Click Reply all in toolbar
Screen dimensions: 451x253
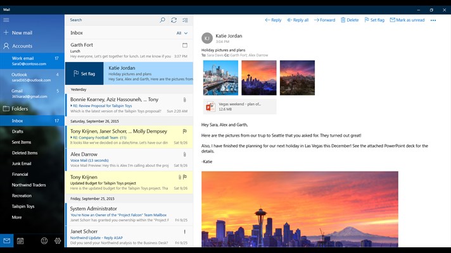pos(298,20)
